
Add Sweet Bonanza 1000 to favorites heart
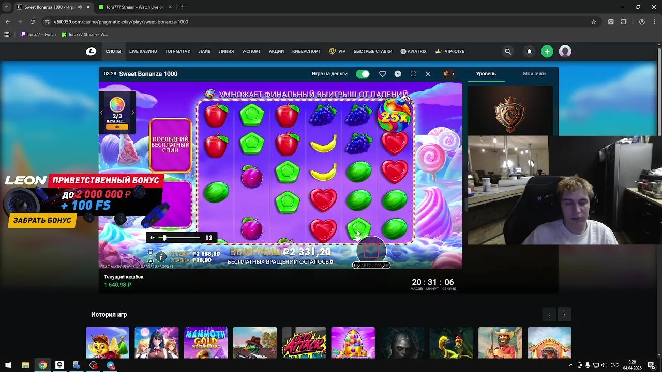coord(383,74)
